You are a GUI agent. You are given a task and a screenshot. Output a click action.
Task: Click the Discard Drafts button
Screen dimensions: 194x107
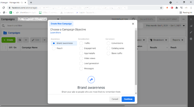pyautogui.click(x=146, y=19)
